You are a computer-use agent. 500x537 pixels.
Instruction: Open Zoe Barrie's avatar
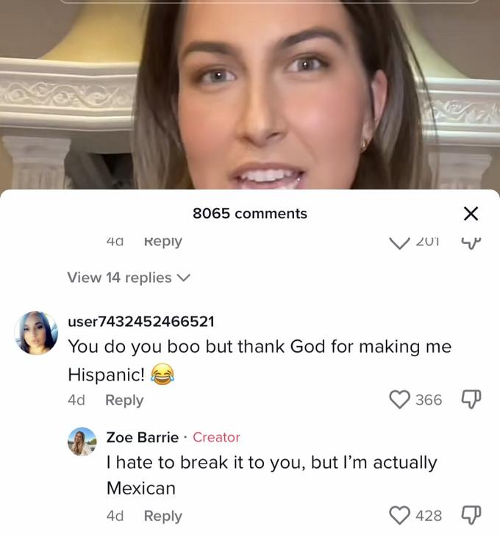(82, 442)
